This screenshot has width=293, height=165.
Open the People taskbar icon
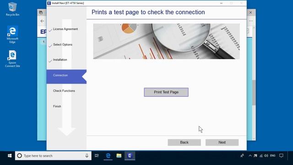click(x=242, y=156)
